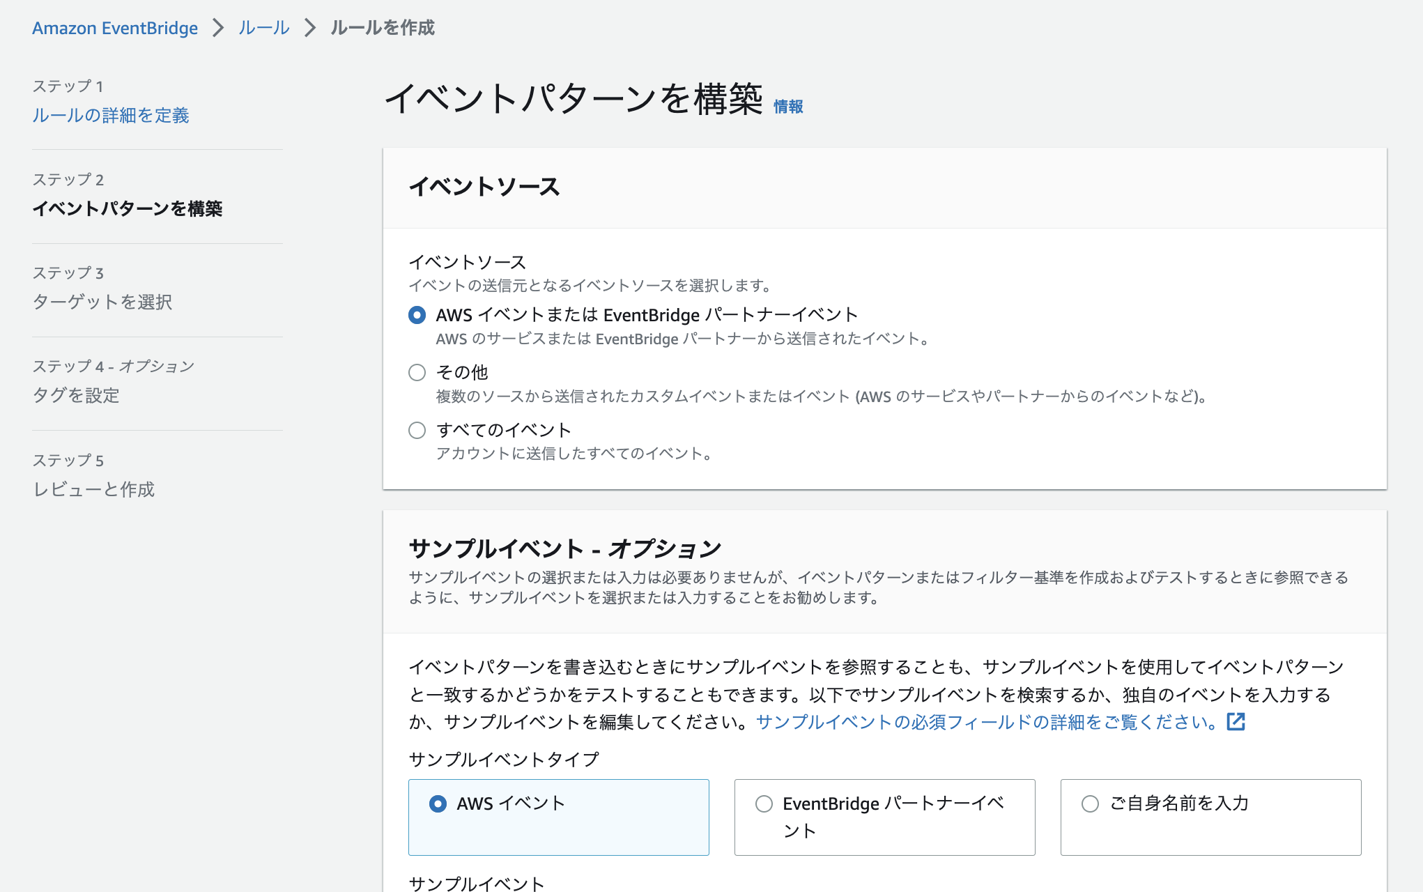Screen dimensions: 1423x892
Task: Select the その他 event source radio
Action: pos(417,373)
